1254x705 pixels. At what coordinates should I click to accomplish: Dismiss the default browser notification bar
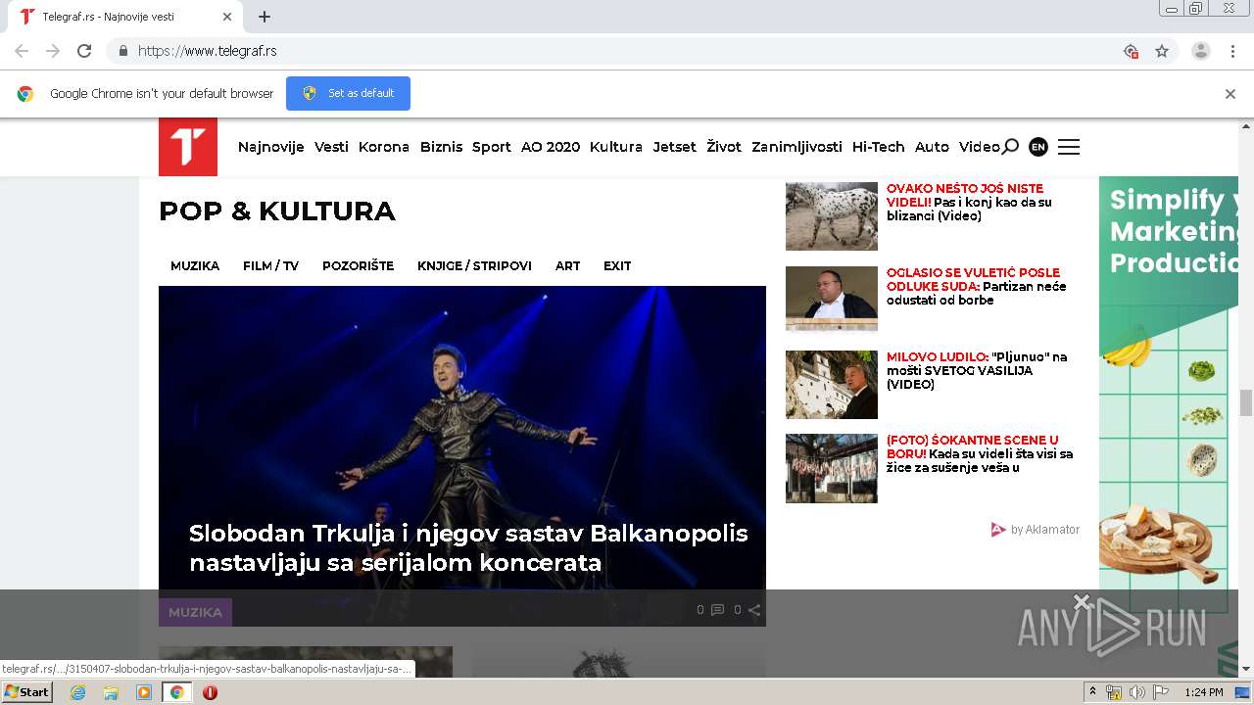pos(1230,94)
